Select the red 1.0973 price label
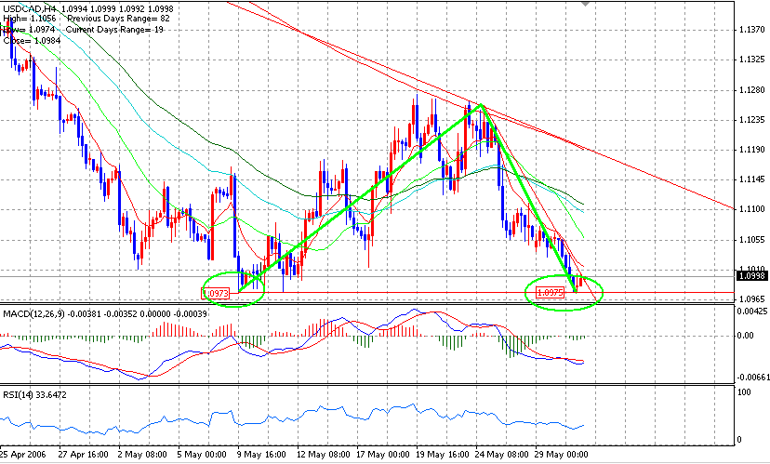Screen dimensions: 770x464 216,293
